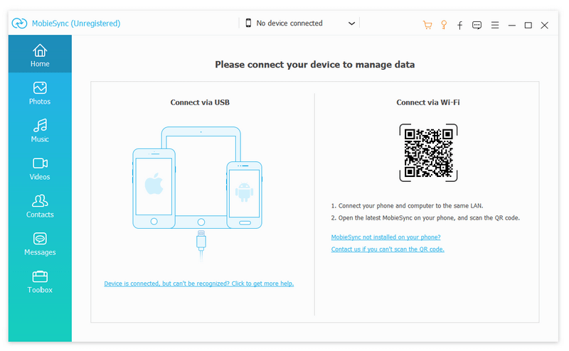Click the 'MobieSync (Unregistered)' title text

[x=76, y=23]
